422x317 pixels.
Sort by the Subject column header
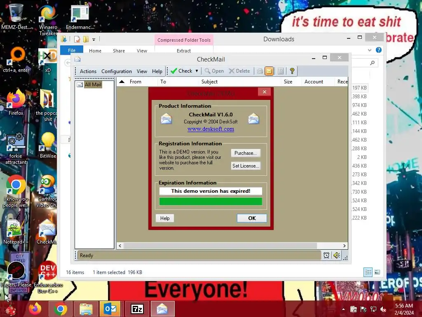[x=239, y=82]
